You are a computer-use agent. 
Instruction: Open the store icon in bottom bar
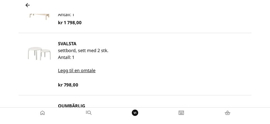181,113
